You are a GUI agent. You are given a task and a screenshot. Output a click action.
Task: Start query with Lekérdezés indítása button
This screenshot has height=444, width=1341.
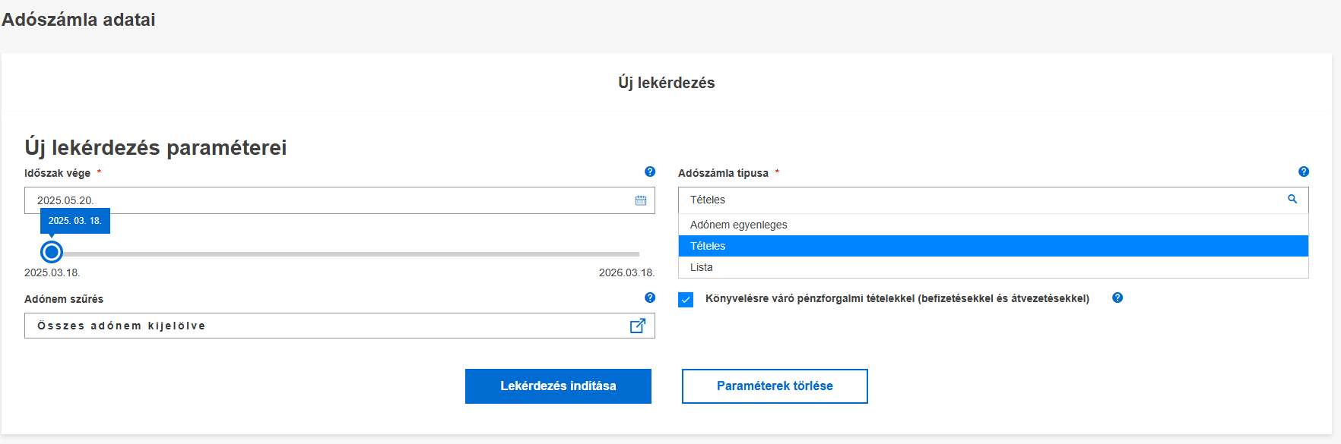[x=558, y=386]
